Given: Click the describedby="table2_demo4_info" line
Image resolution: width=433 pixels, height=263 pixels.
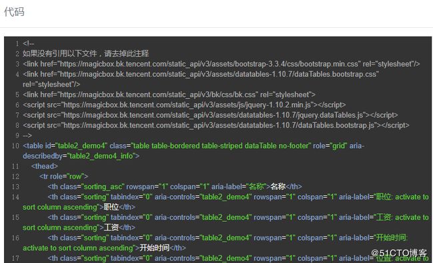Looking at the screenshot, I should coord(81,156).
